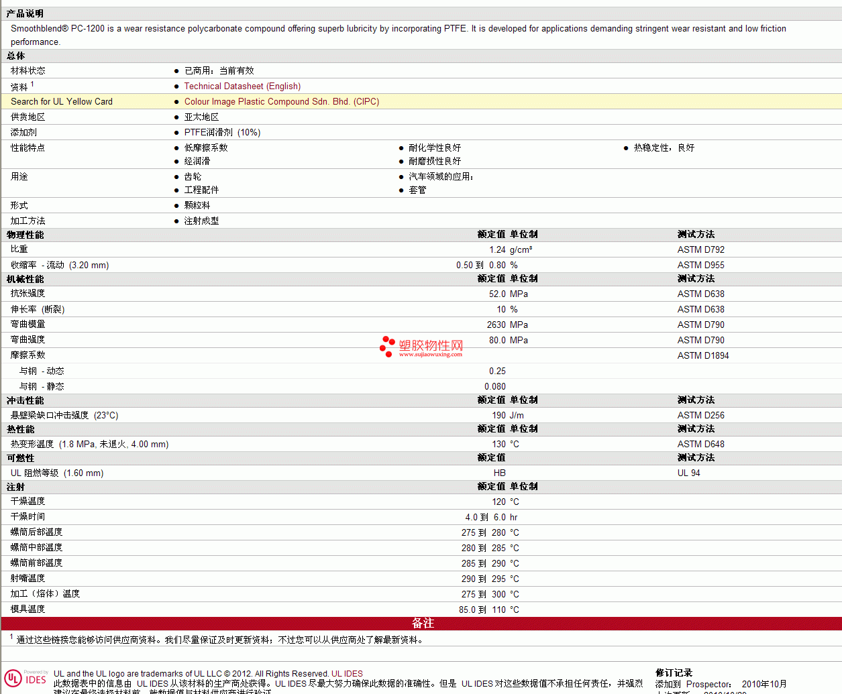Click the ASTM D955 test method
Screen dimensions: 842x694
(x=701, y=265)
